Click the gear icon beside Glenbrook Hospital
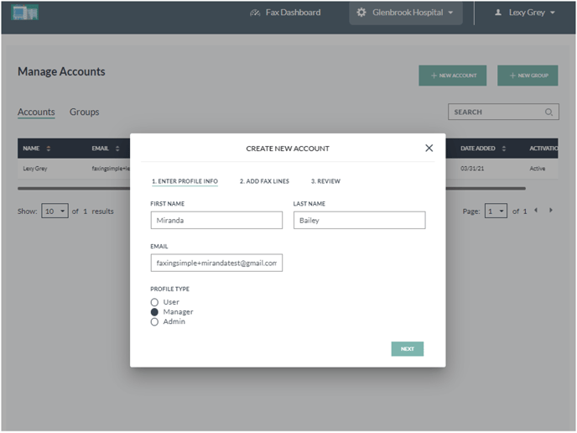577x433 pixels. 361,13
